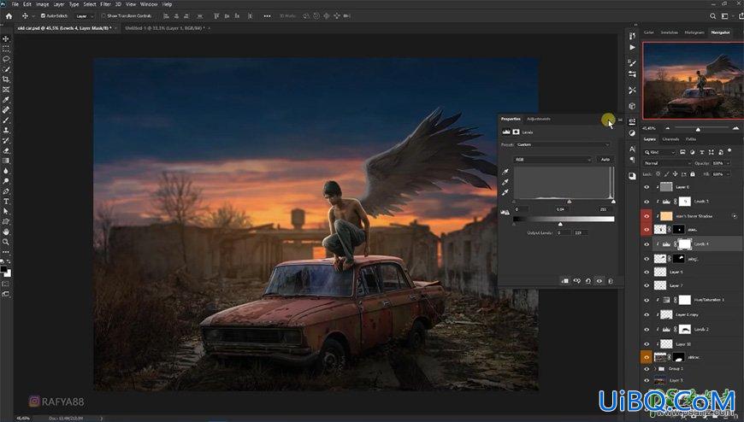Select the Zoom tool in the toolbox
744x422 pixels.
(6, 242)
